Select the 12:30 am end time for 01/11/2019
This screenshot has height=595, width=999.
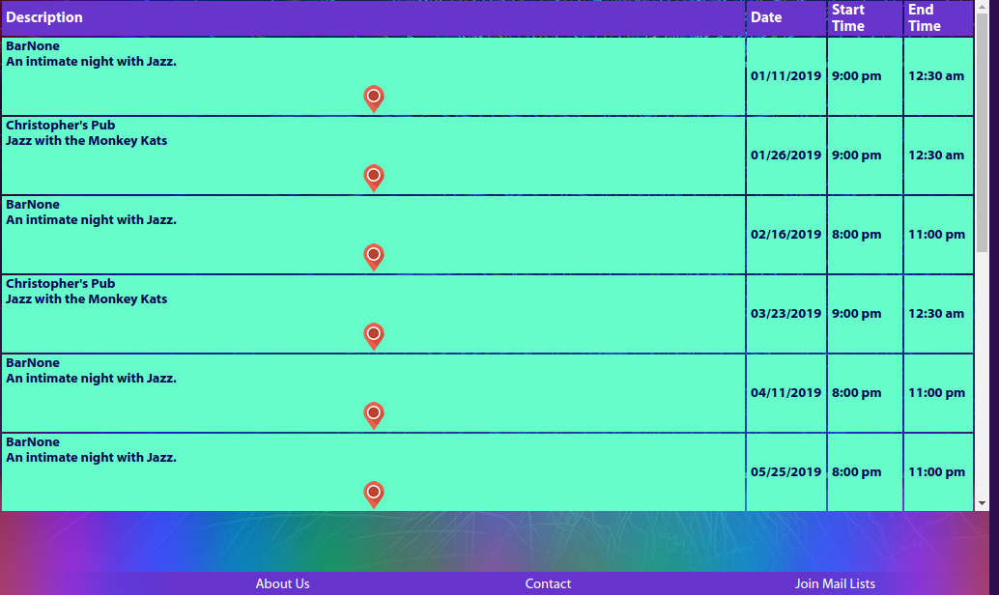click(936, 76)
